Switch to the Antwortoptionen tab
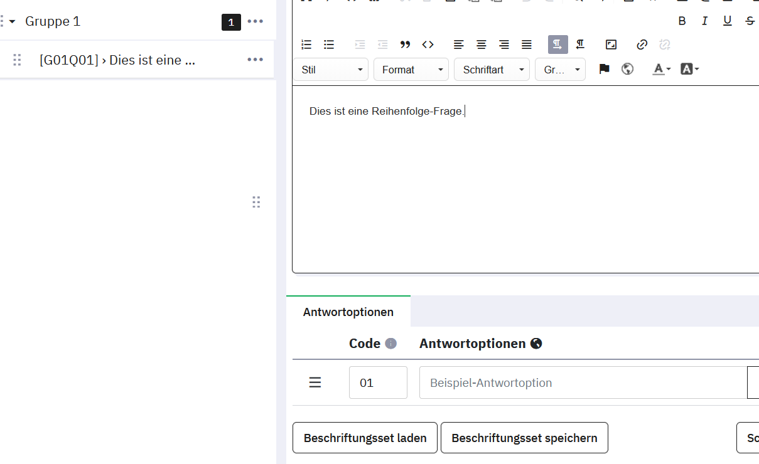The image size is (759, 464). point(348,312)
